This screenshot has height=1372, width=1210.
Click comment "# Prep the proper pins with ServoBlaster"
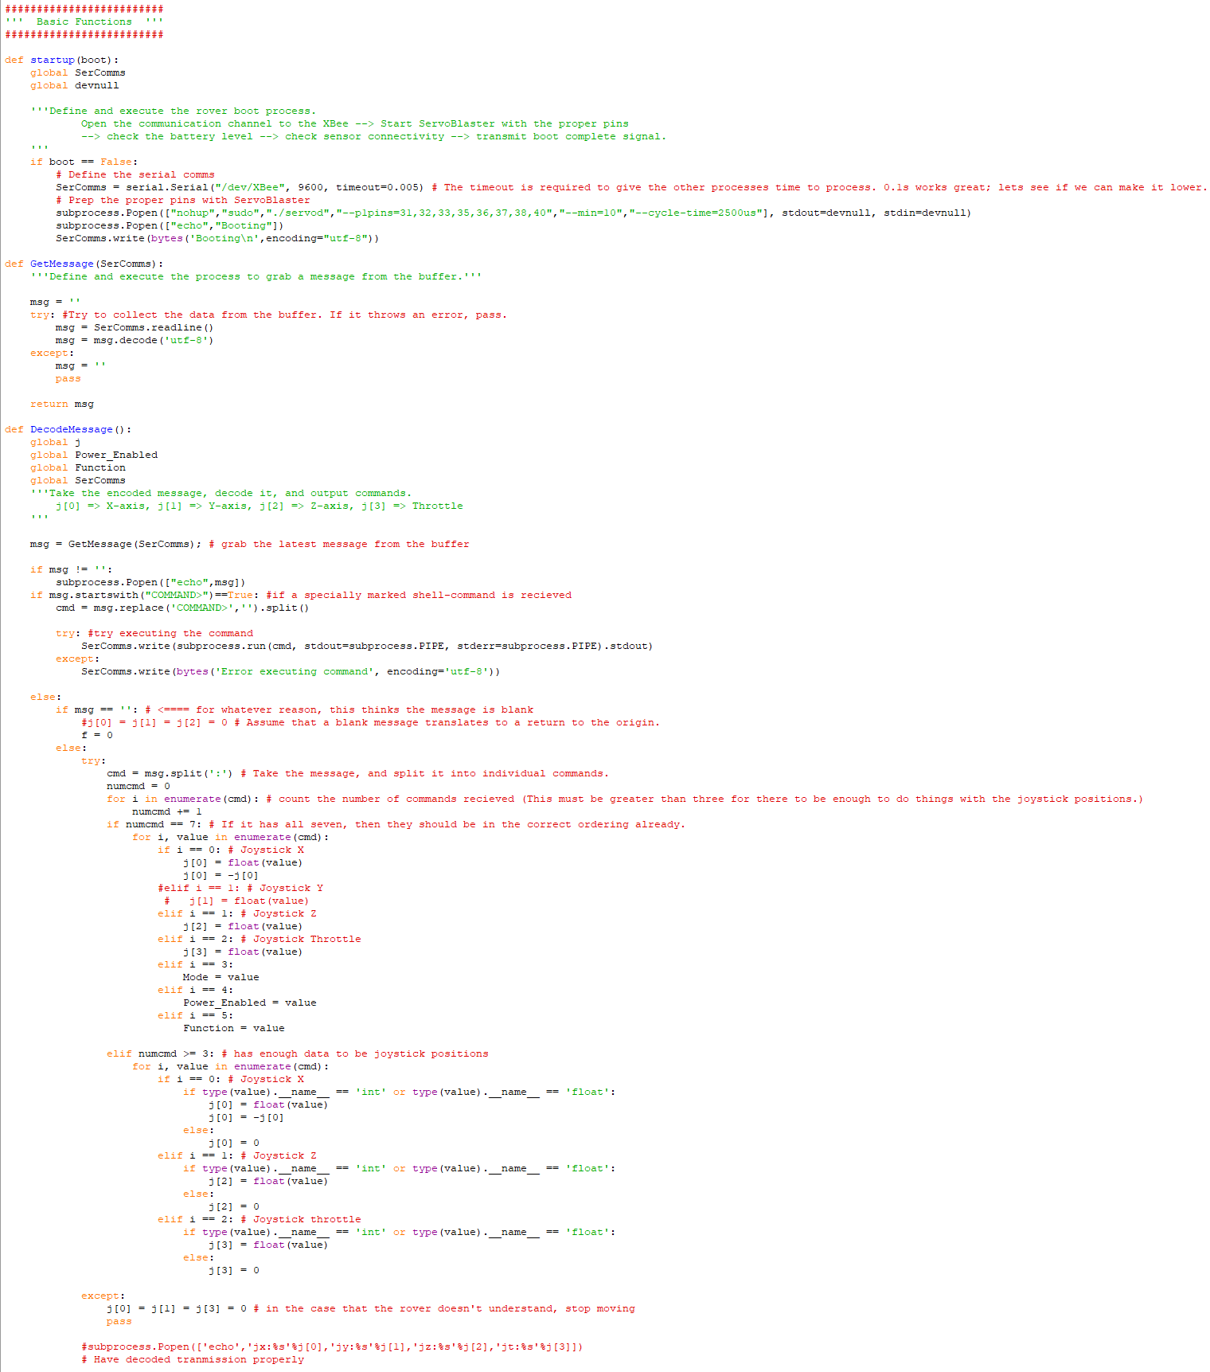tap(183, 200)
